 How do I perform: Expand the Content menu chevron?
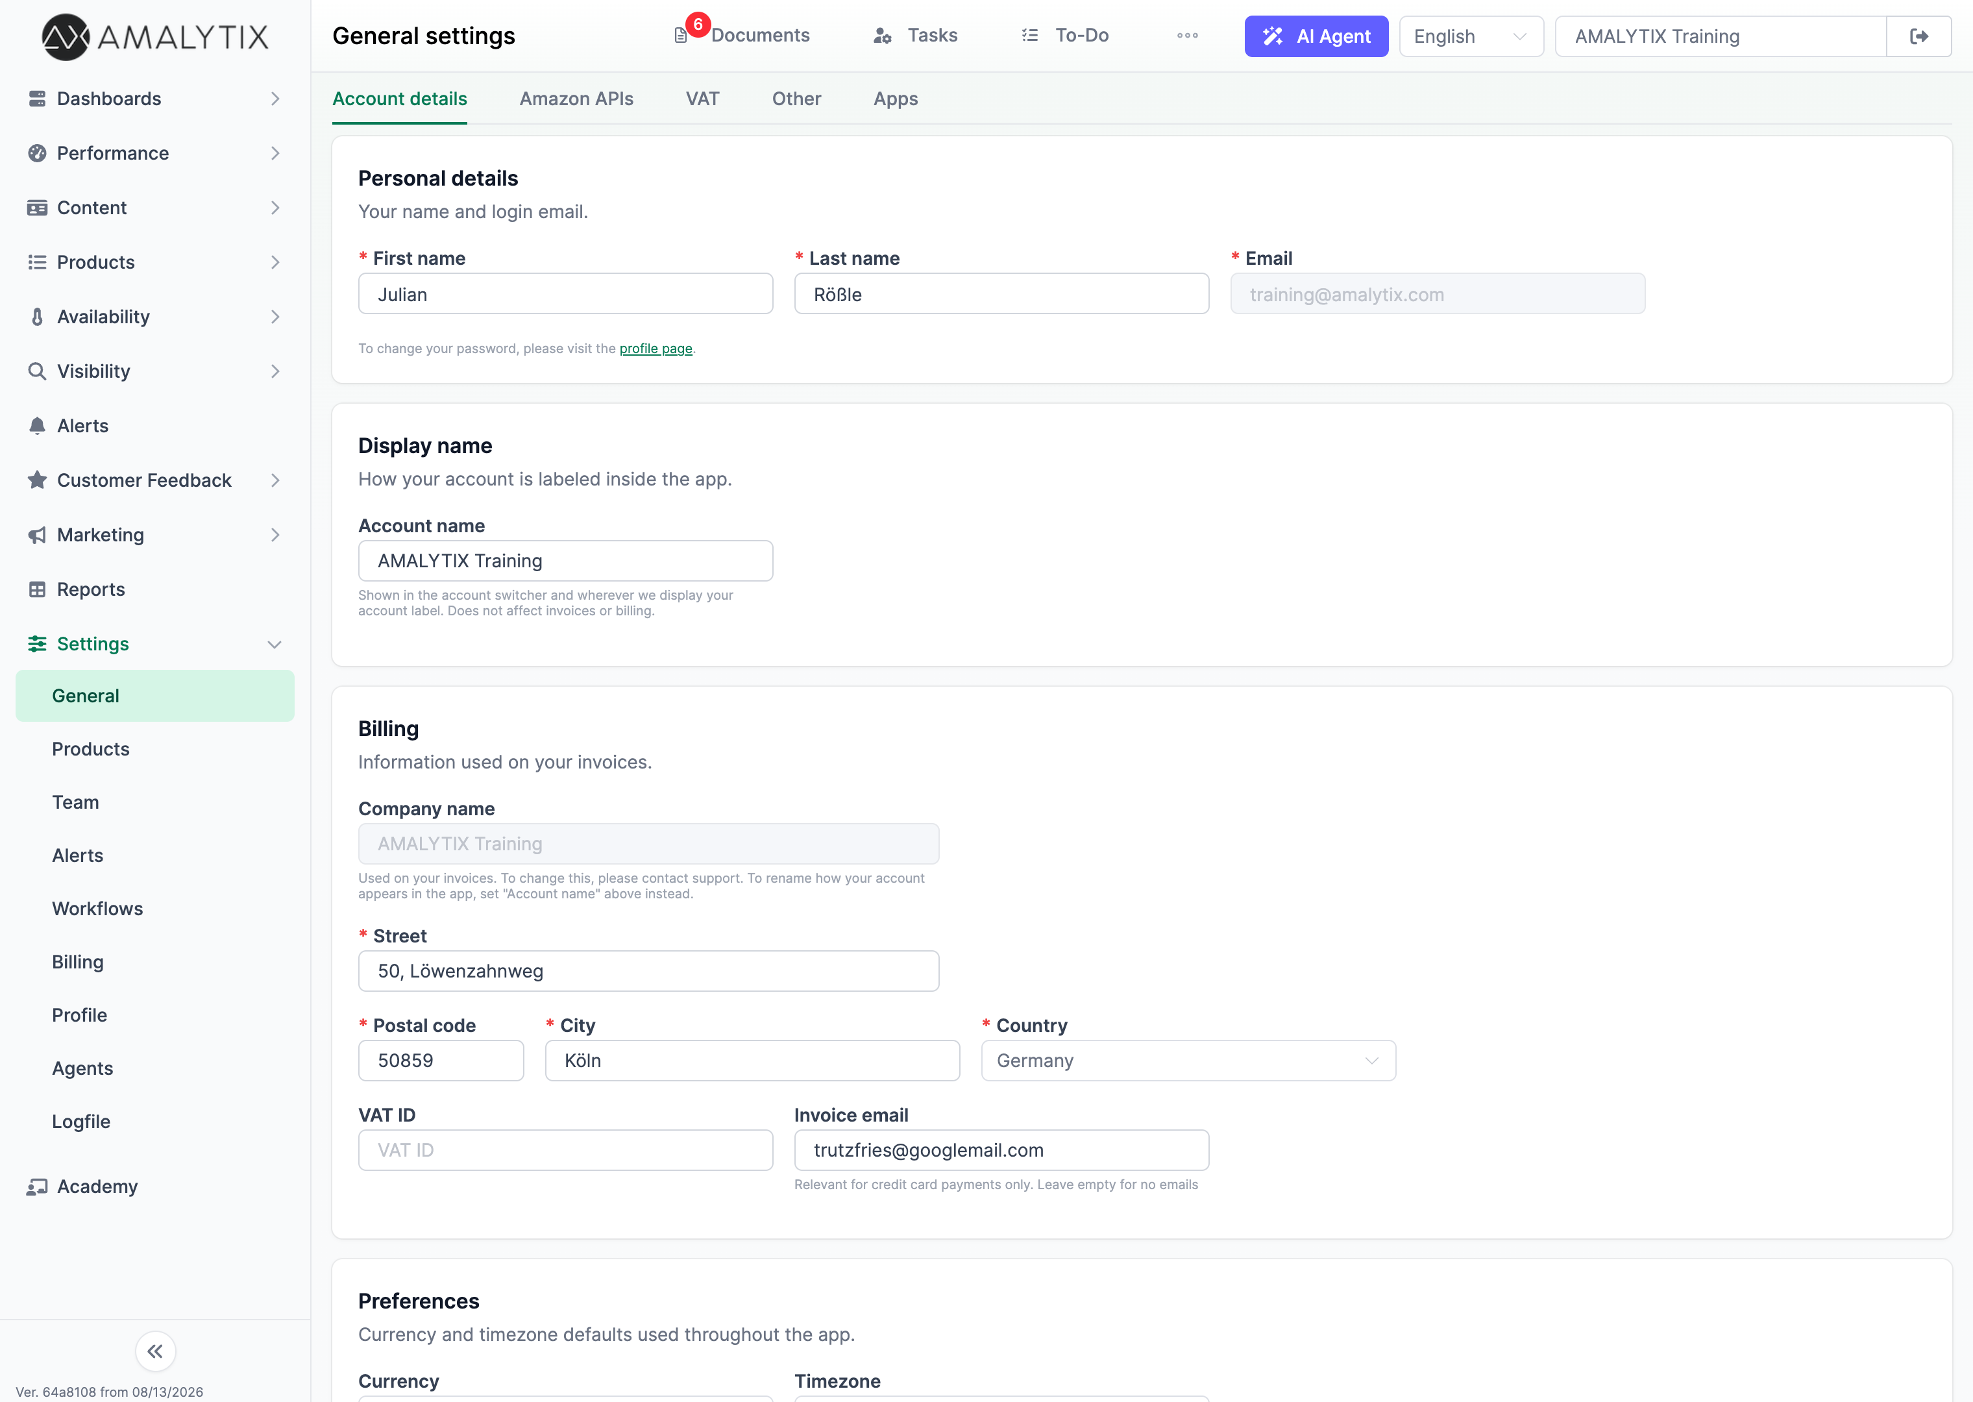point(275,207)
